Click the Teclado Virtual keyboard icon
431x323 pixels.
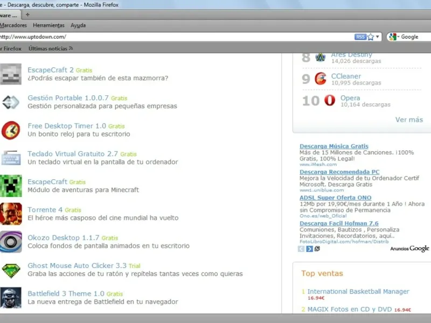11,158
